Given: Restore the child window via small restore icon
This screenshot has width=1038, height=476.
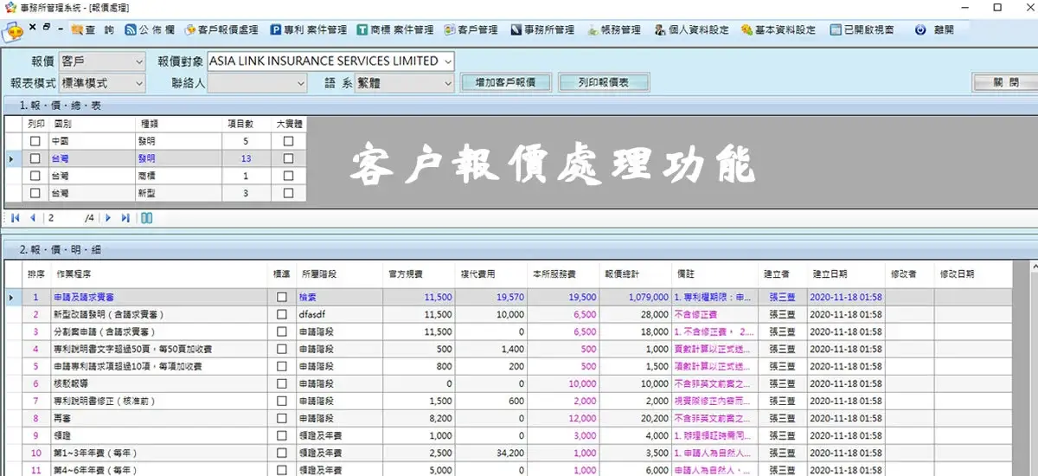Looking at the screenshot, I should point(45,27).
